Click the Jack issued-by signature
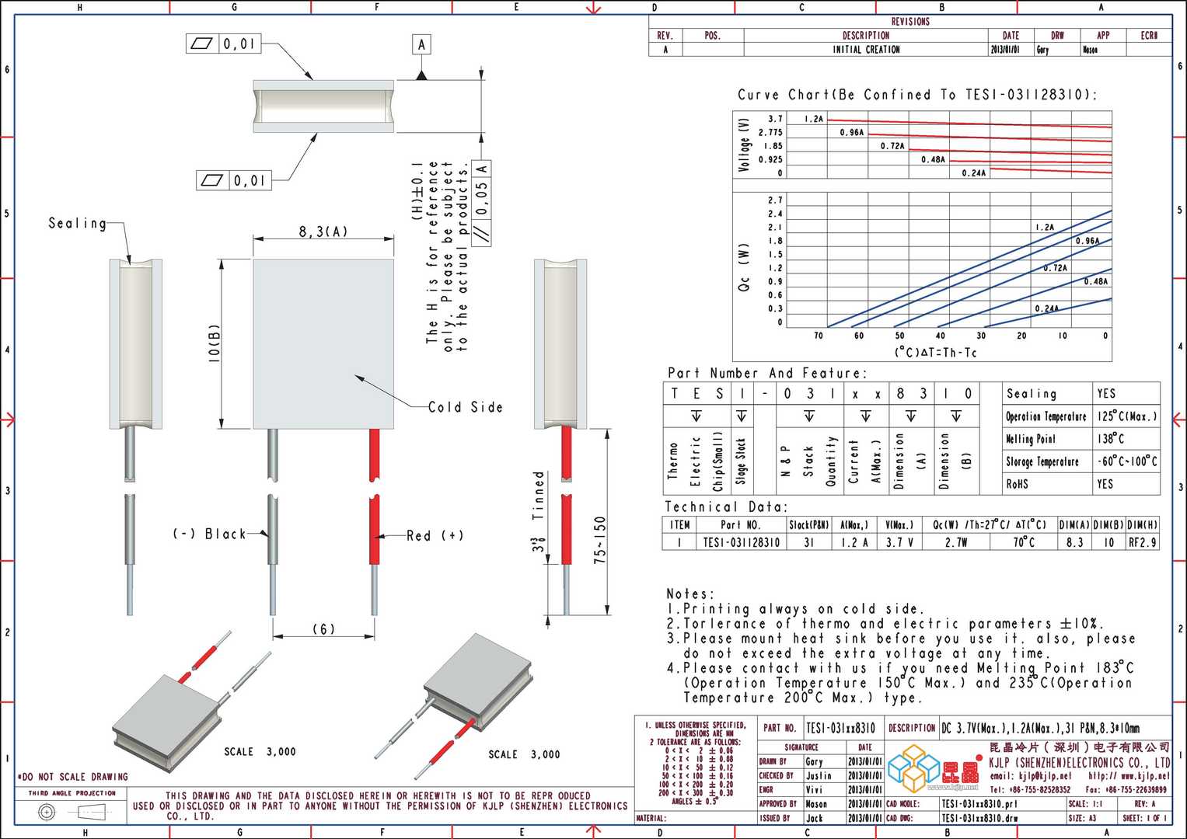This screenshot has width=1187, height=839. click(x=814, y=818)
